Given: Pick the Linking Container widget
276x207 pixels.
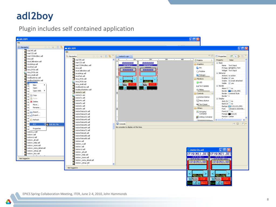Looking at the screenshot, I should 204,117.
